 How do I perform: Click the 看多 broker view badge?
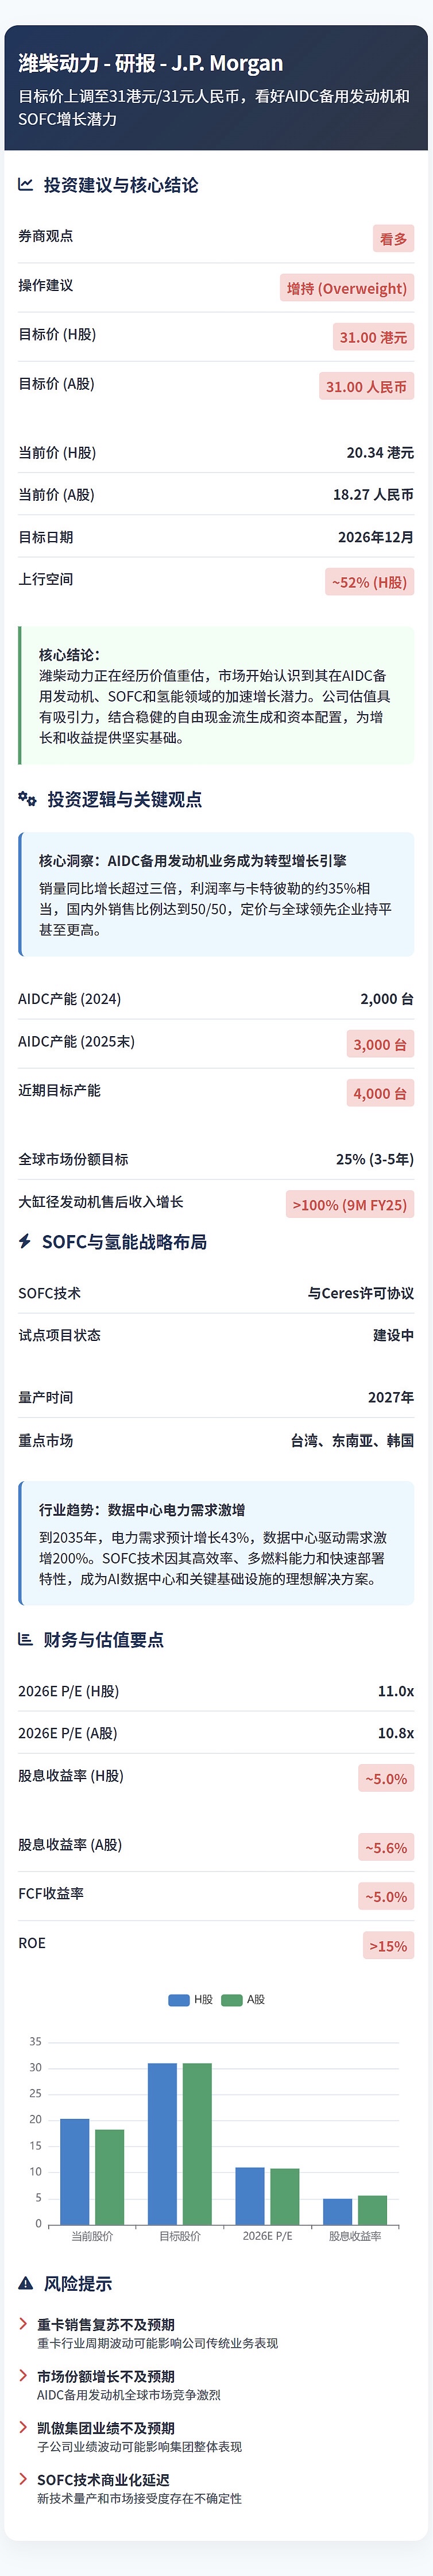click(393, 239)
